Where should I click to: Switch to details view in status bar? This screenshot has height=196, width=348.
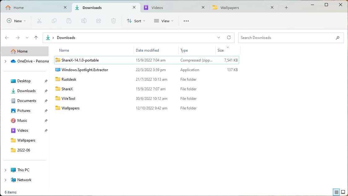[x=336, y=192]
